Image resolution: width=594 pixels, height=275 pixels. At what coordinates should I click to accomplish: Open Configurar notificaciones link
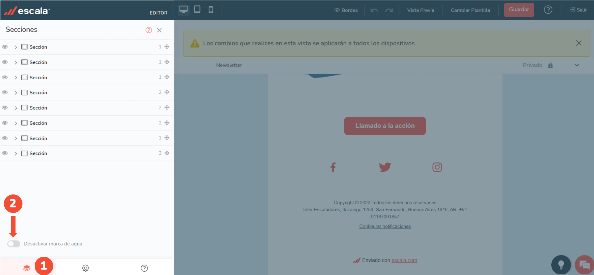(385, 226)
